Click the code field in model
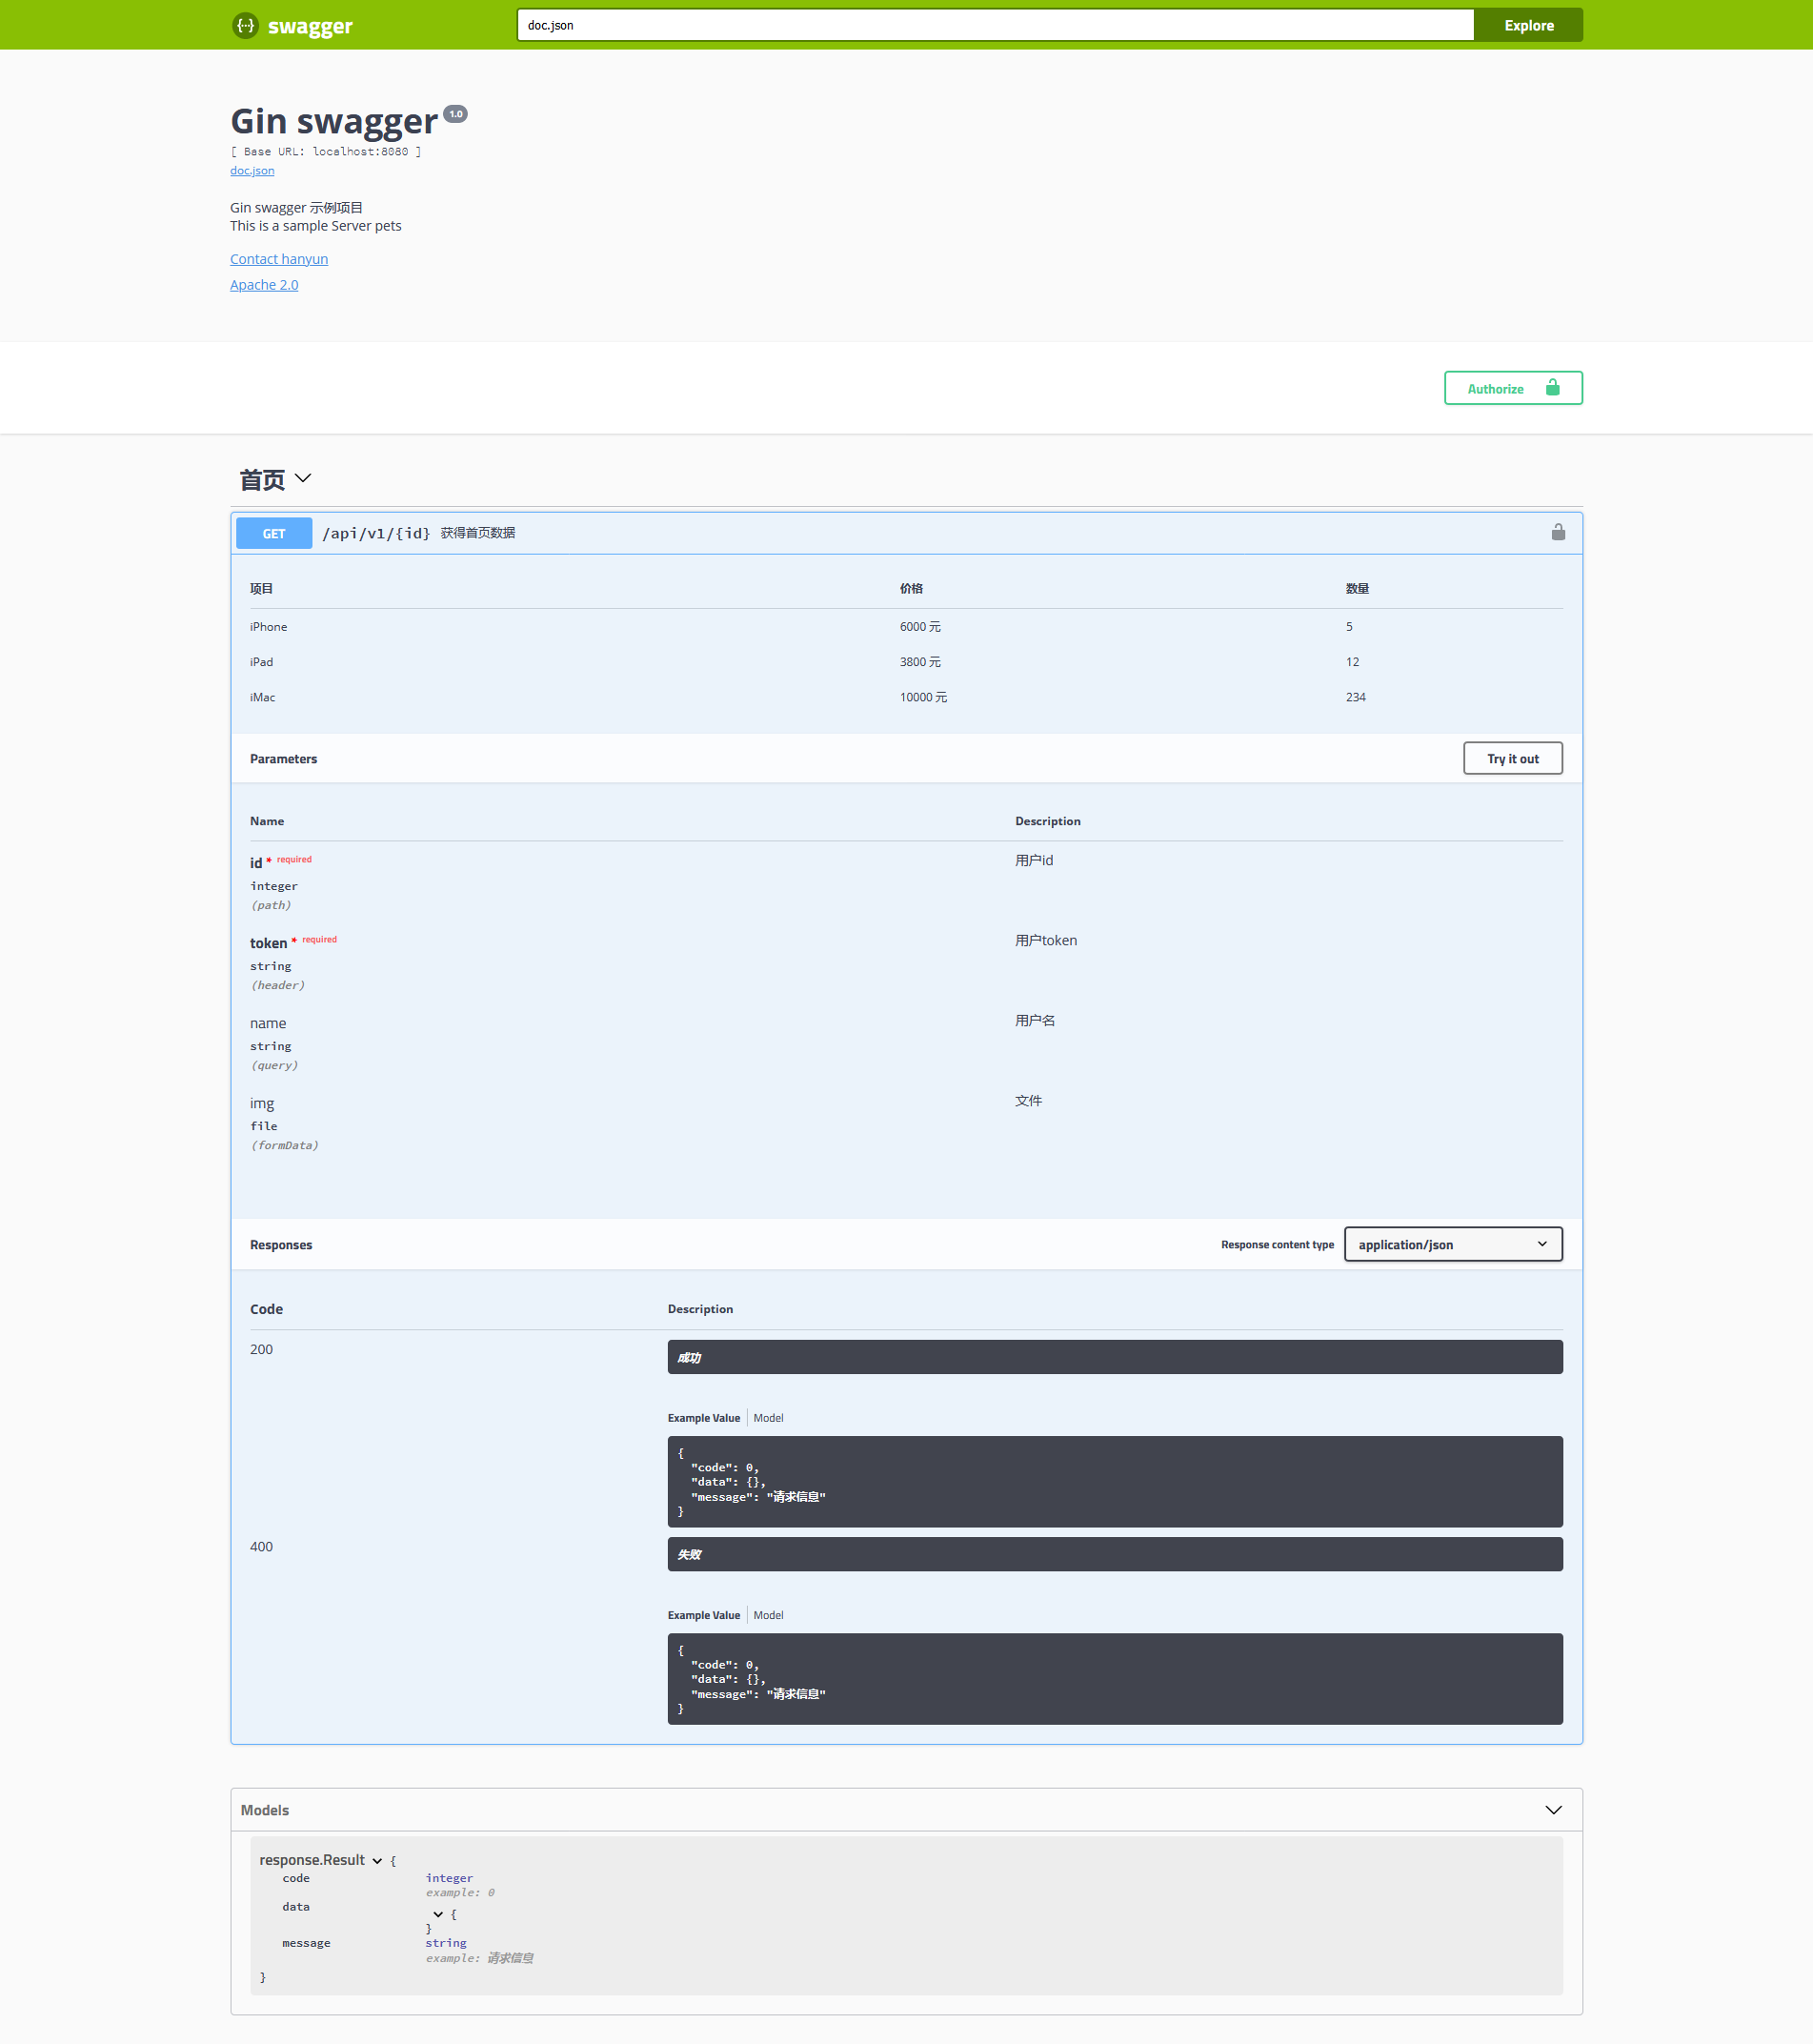This screenshot has width=1813, height=2044. 296,1878
